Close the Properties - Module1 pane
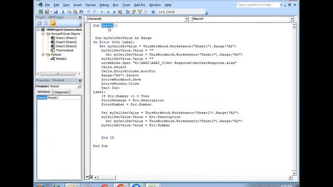Image resolution: width=333 pixels, height=187 pixels. point(80,80)
